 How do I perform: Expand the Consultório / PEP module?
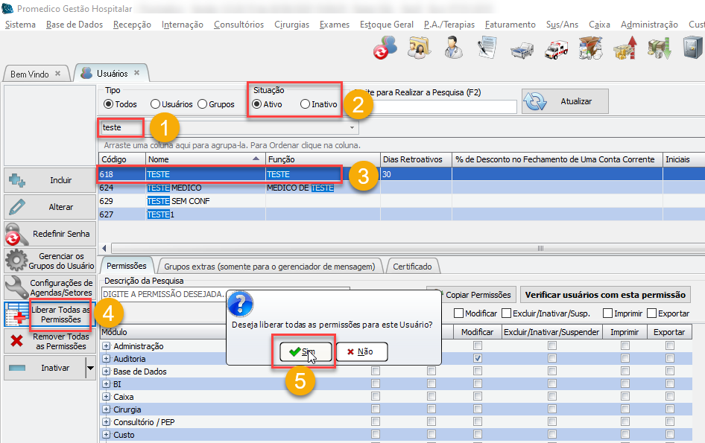[106, 422]
